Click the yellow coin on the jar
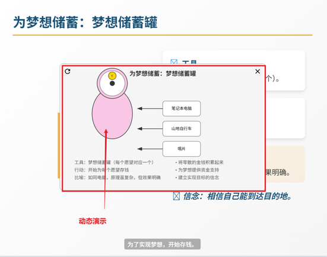327x257 pixels. [x=112, y=76]
